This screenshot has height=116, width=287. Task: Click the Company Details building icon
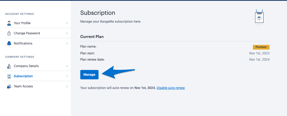[x=9, y=66]
